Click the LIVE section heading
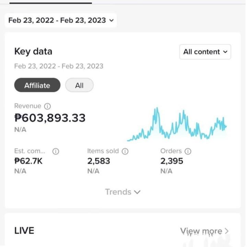The height and width of the screenshot is (247, 247). (x=24, y=231)
